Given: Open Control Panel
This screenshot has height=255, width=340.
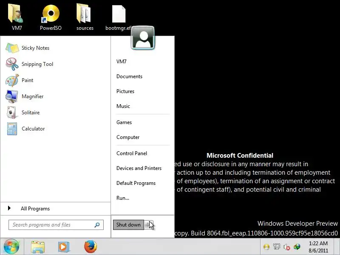Looking at the screenshot, I should [x=132, y=153].
